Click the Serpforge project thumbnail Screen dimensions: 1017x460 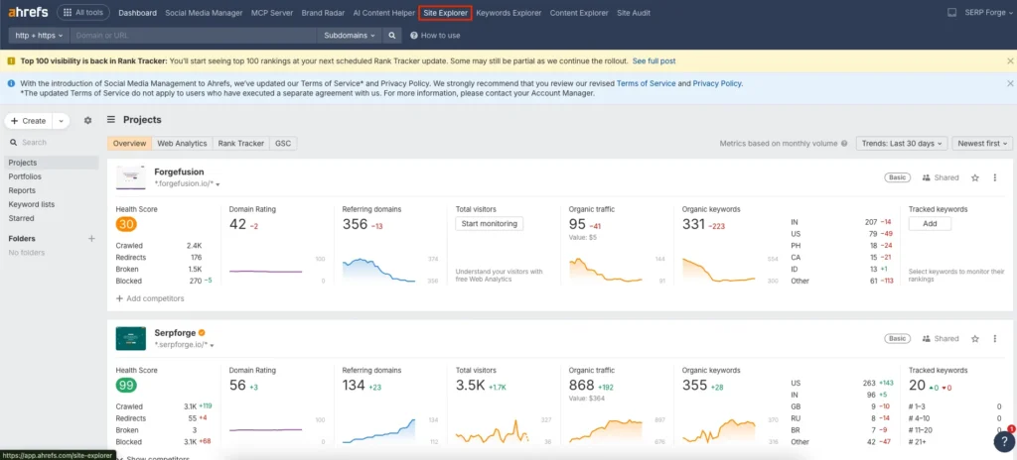tap(131, 338)
